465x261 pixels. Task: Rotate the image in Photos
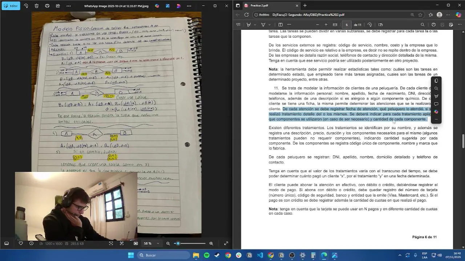click(x=26, y=6)
